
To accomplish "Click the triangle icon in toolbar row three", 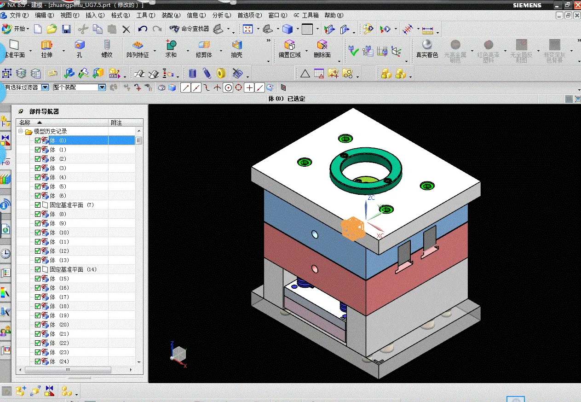I will pos(305,73).
